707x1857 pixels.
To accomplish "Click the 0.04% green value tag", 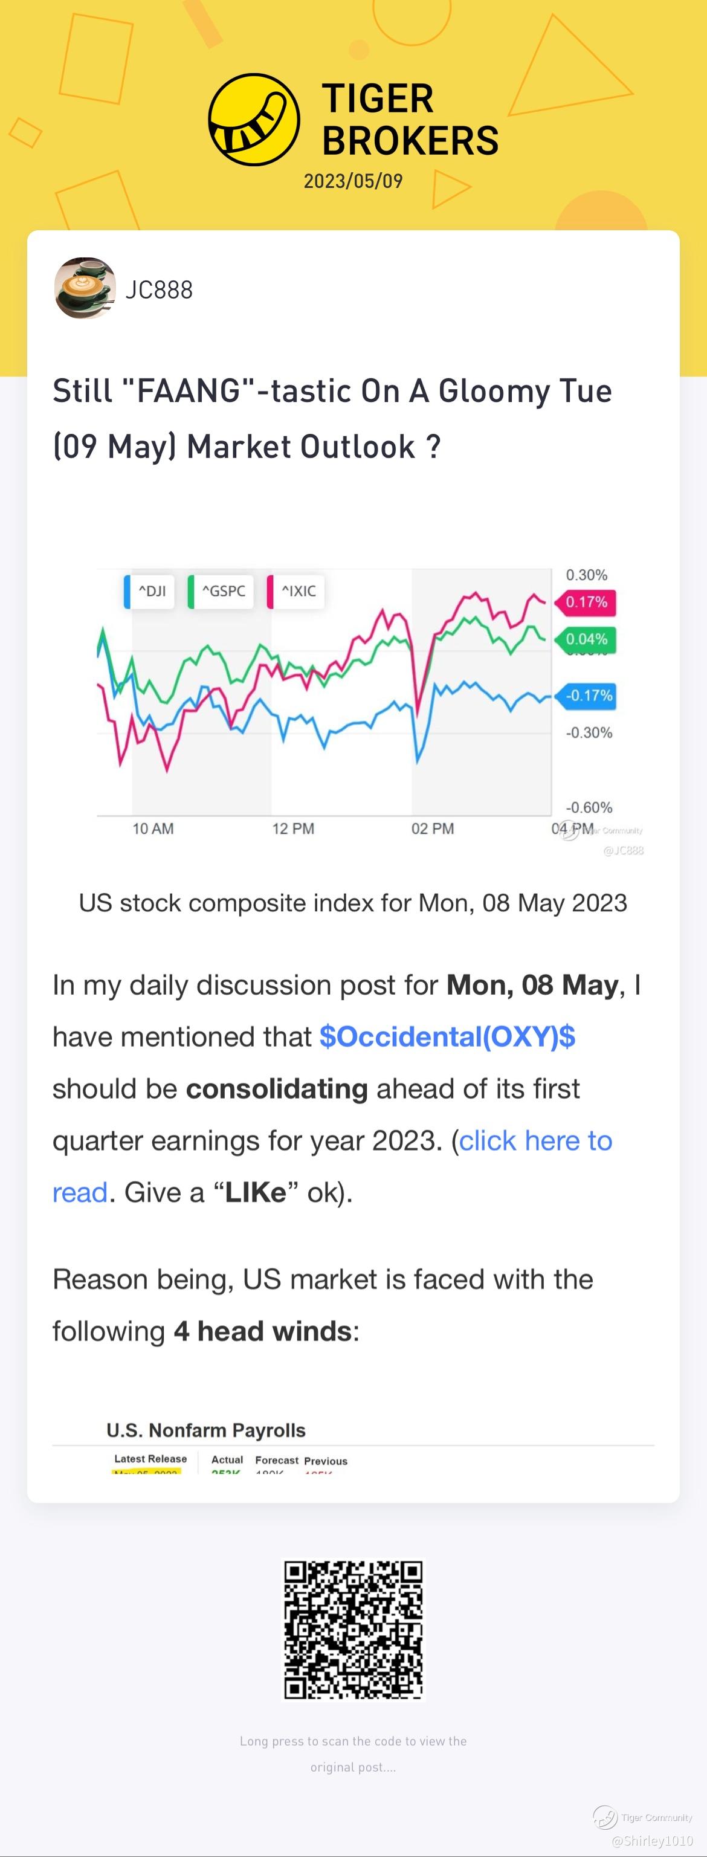I will tap(585, 639).
